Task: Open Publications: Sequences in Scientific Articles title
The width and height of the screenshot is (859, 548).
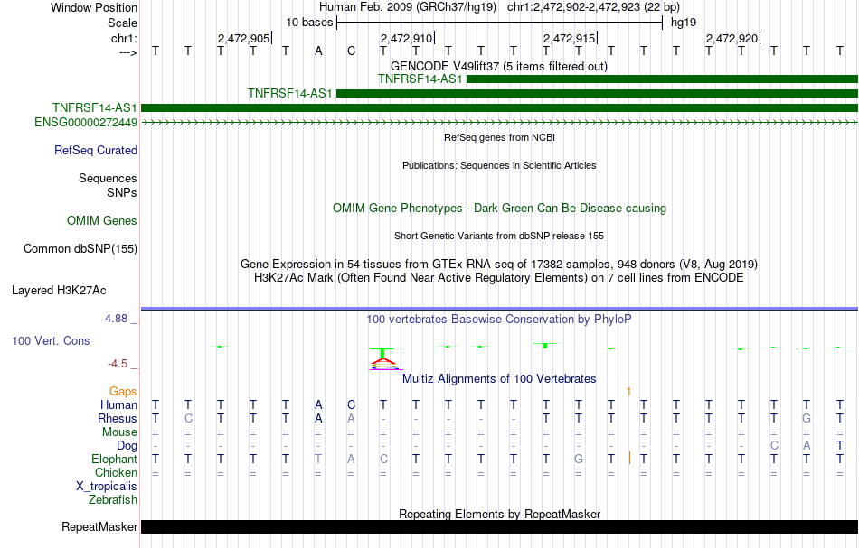Action: (x=499, y=165)
